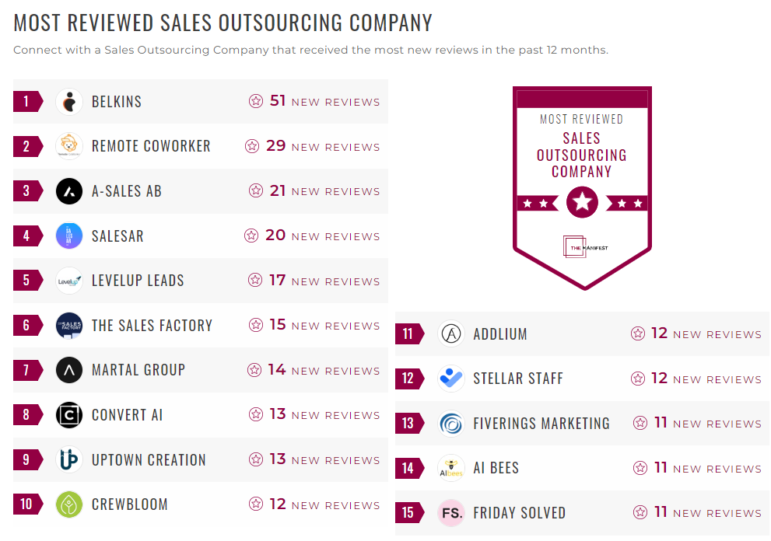
Task: Select the CrewBloom leaf logo
Action: click(69, 504)
